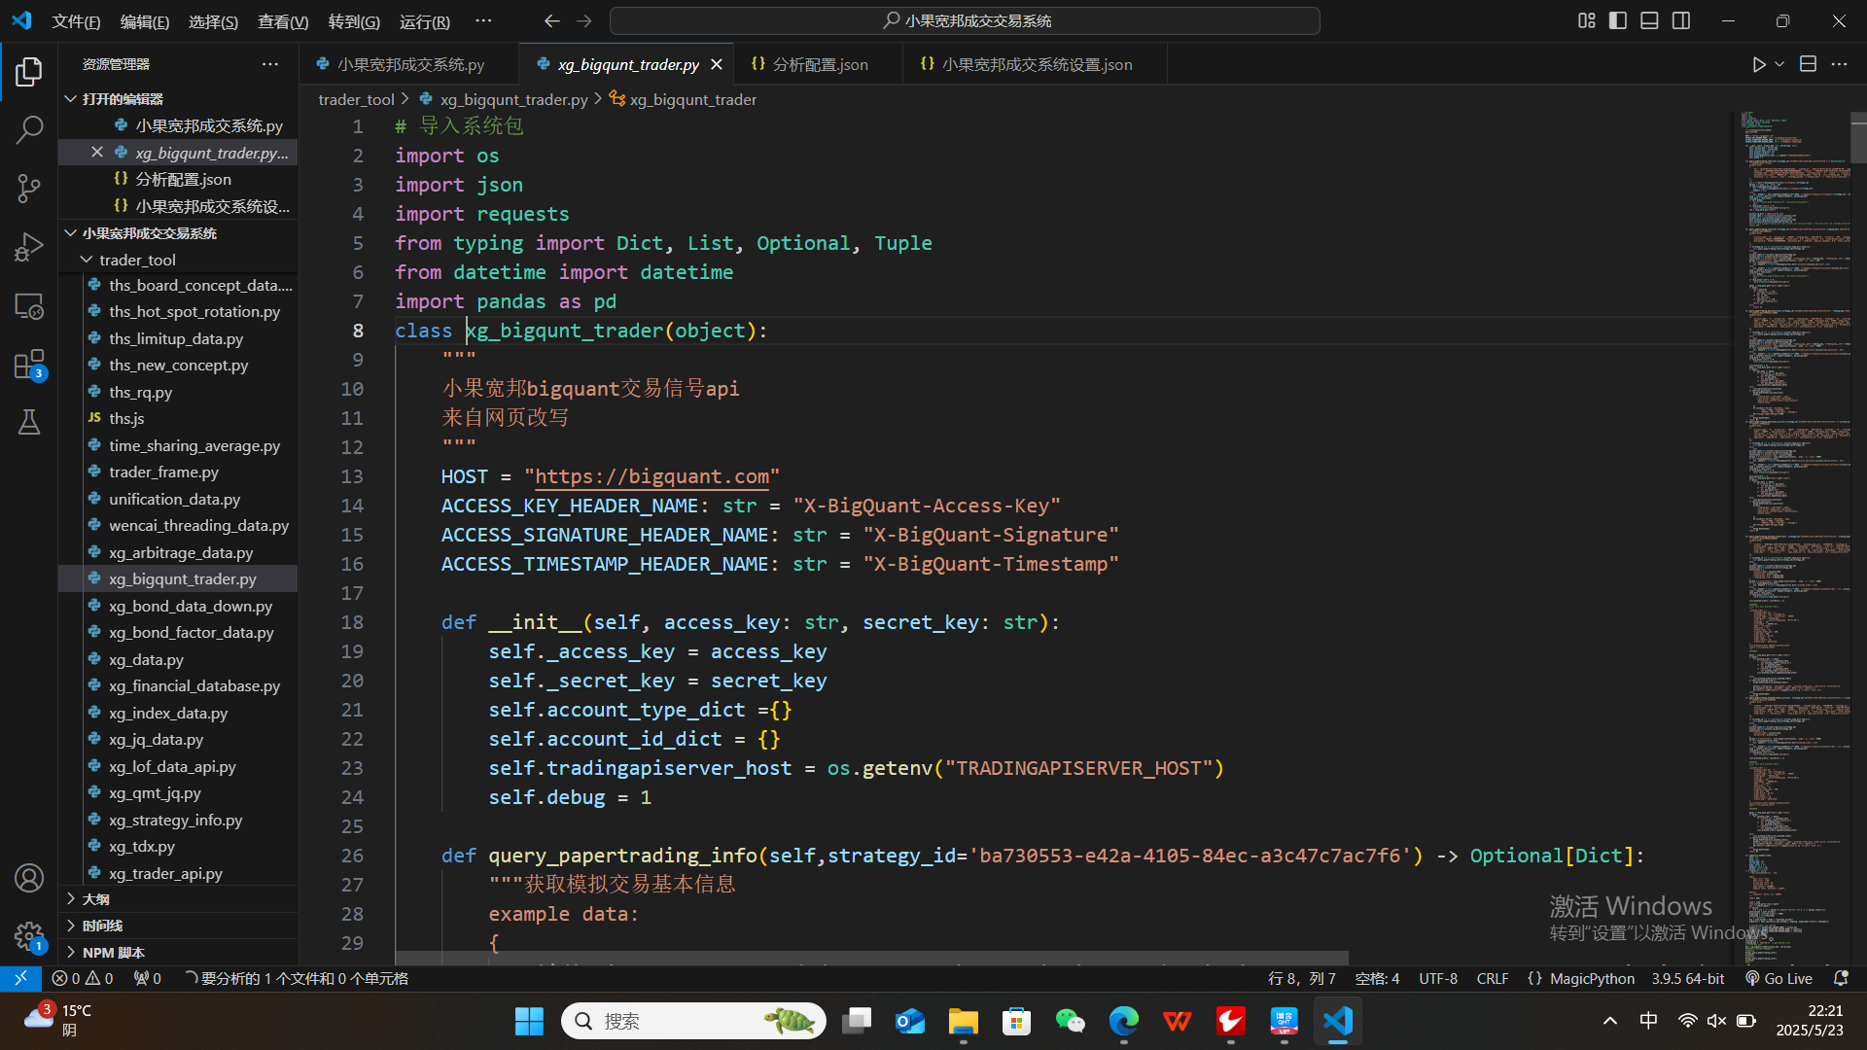Open the run button dropdown arrow
This screenshot has width=1867, height=1050.
tap(1779, 64)
